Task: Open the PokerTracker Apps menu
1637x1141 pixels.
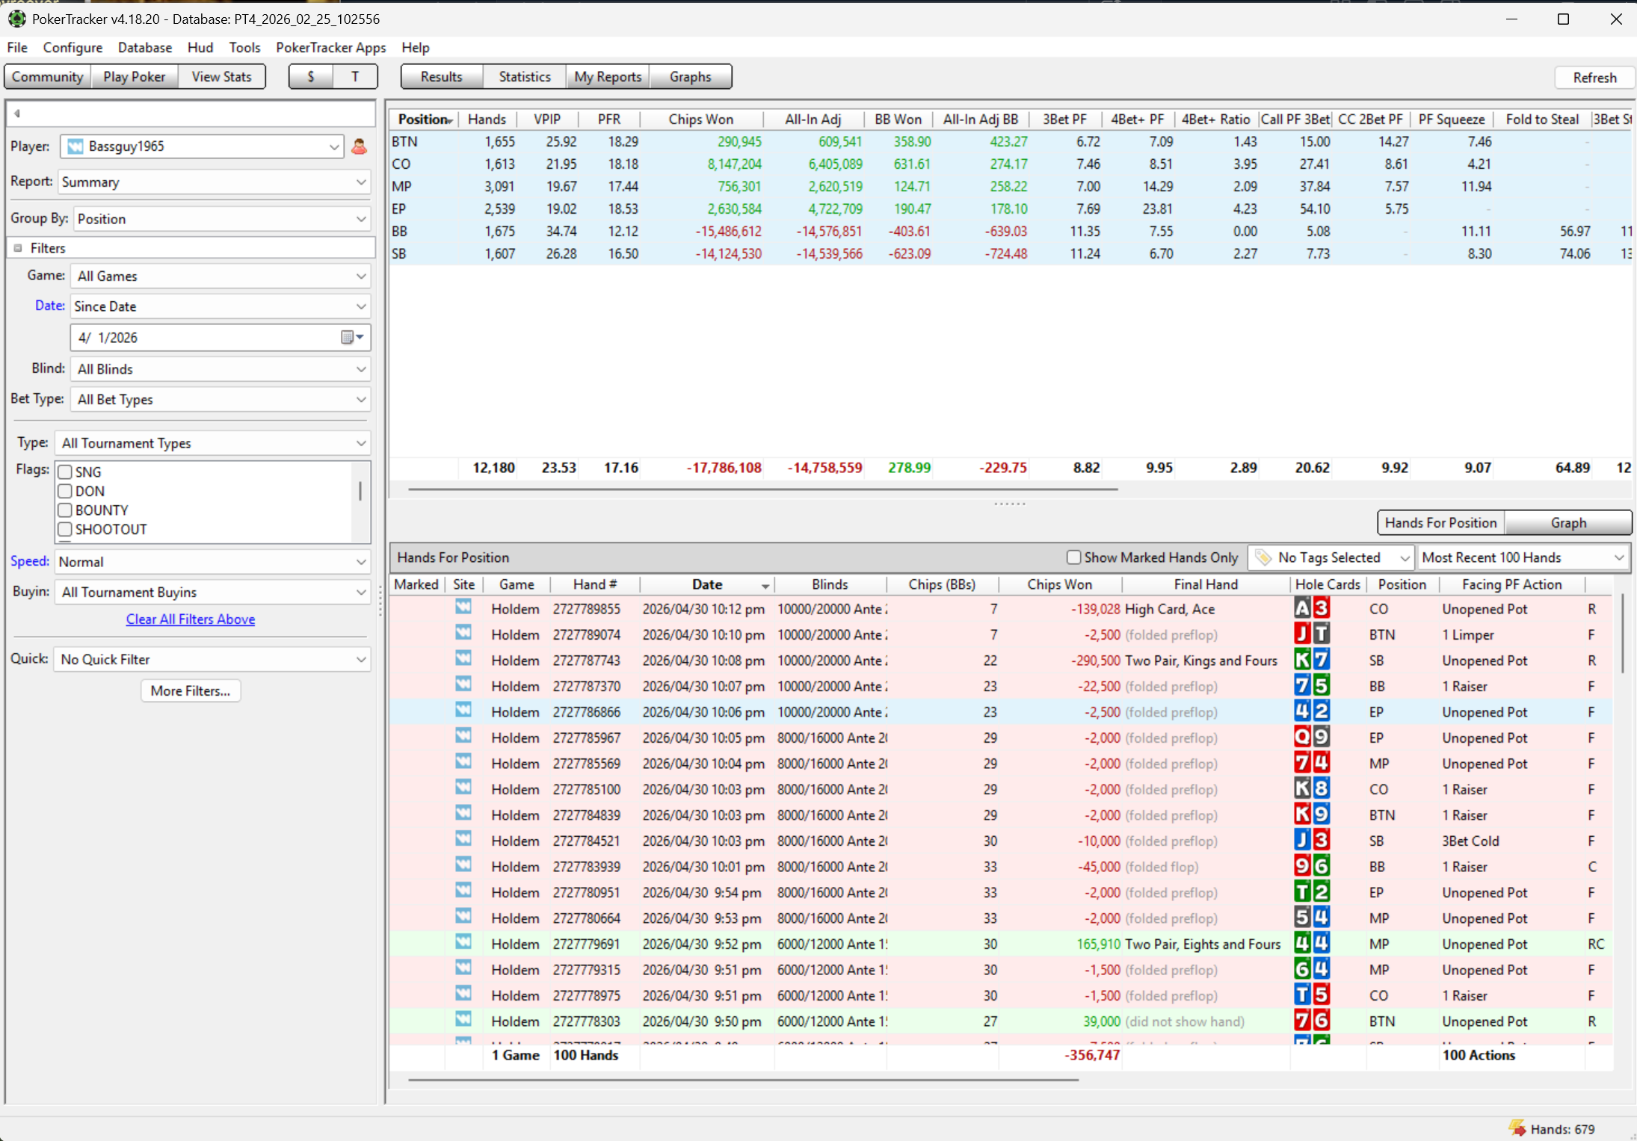Action: tap(331, 48)
